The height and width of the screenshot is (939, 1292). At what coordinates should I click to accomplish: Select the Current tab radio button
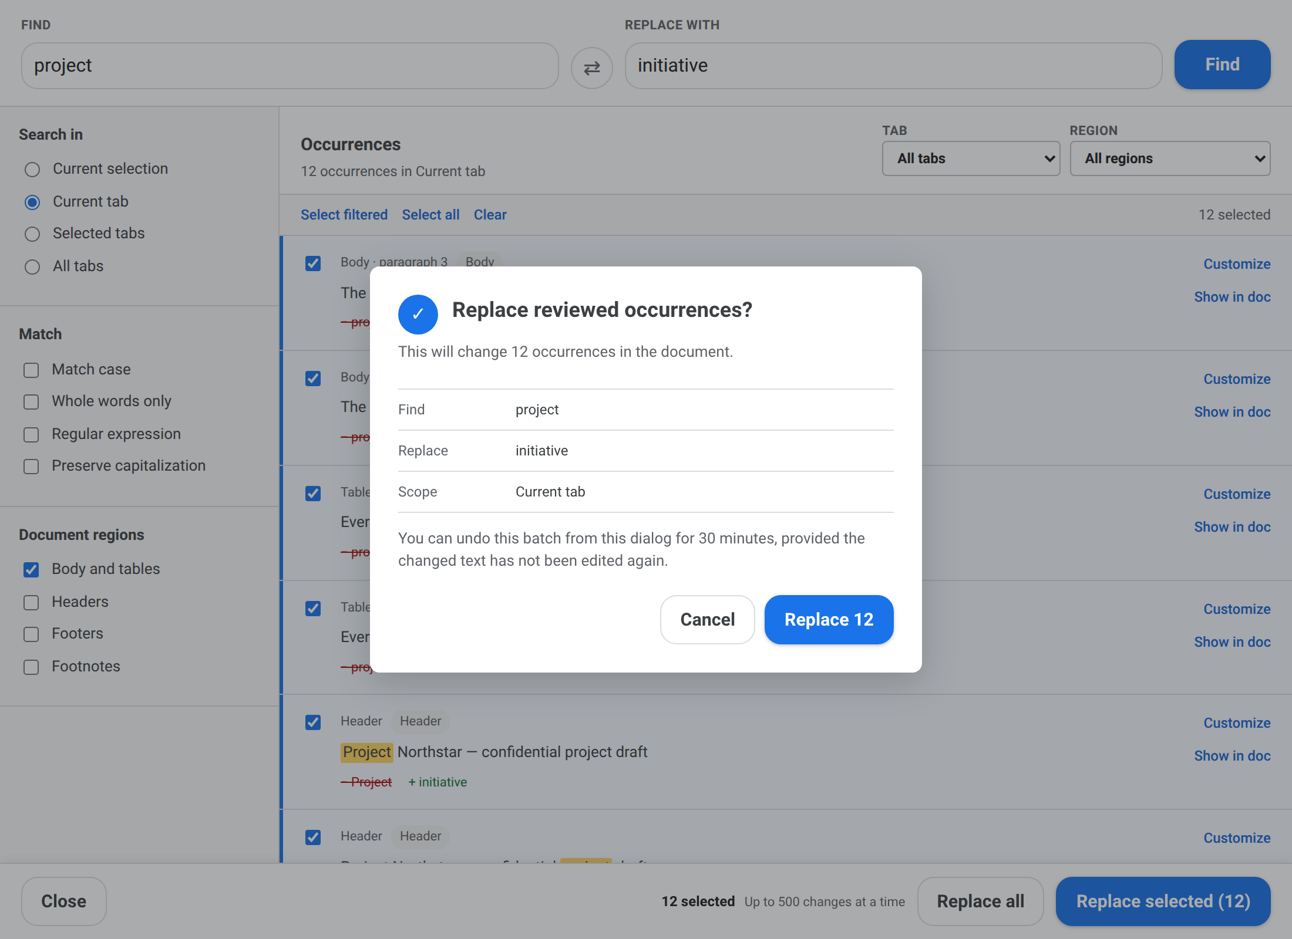pos(32,202)
